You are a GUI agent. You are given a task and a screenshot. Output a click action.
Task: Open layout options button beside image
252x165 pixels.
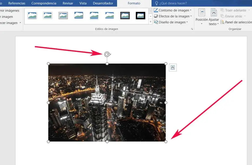[x=173, y=67]
